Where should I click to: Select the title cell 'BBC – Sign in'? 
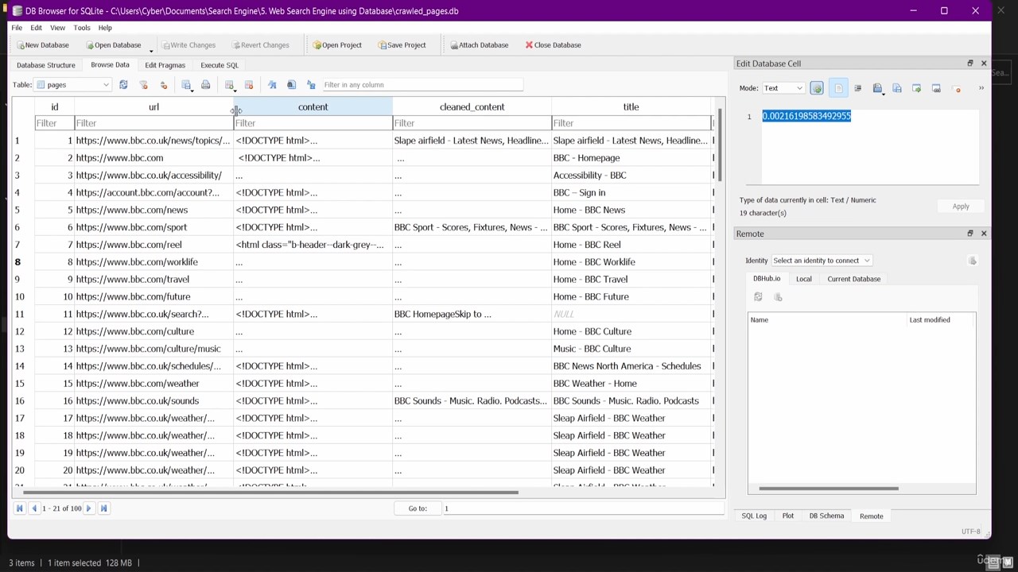pos(631,192)
